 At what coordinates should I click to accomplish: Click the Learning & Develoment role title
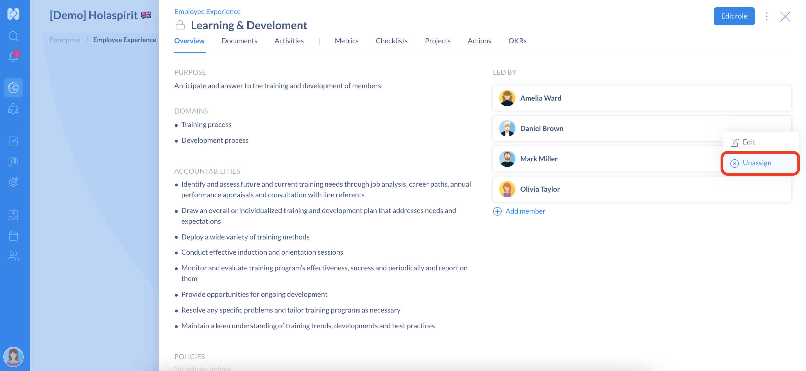249,25
